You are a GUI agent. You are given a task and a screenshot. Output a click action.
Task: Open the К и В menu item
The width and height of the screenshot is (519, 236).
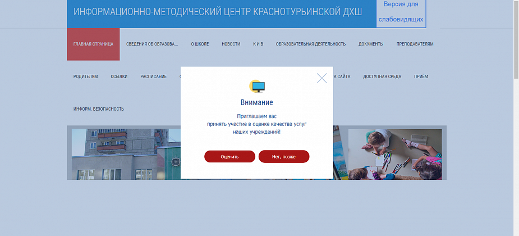pyautogui.click(x=258, y=44)
